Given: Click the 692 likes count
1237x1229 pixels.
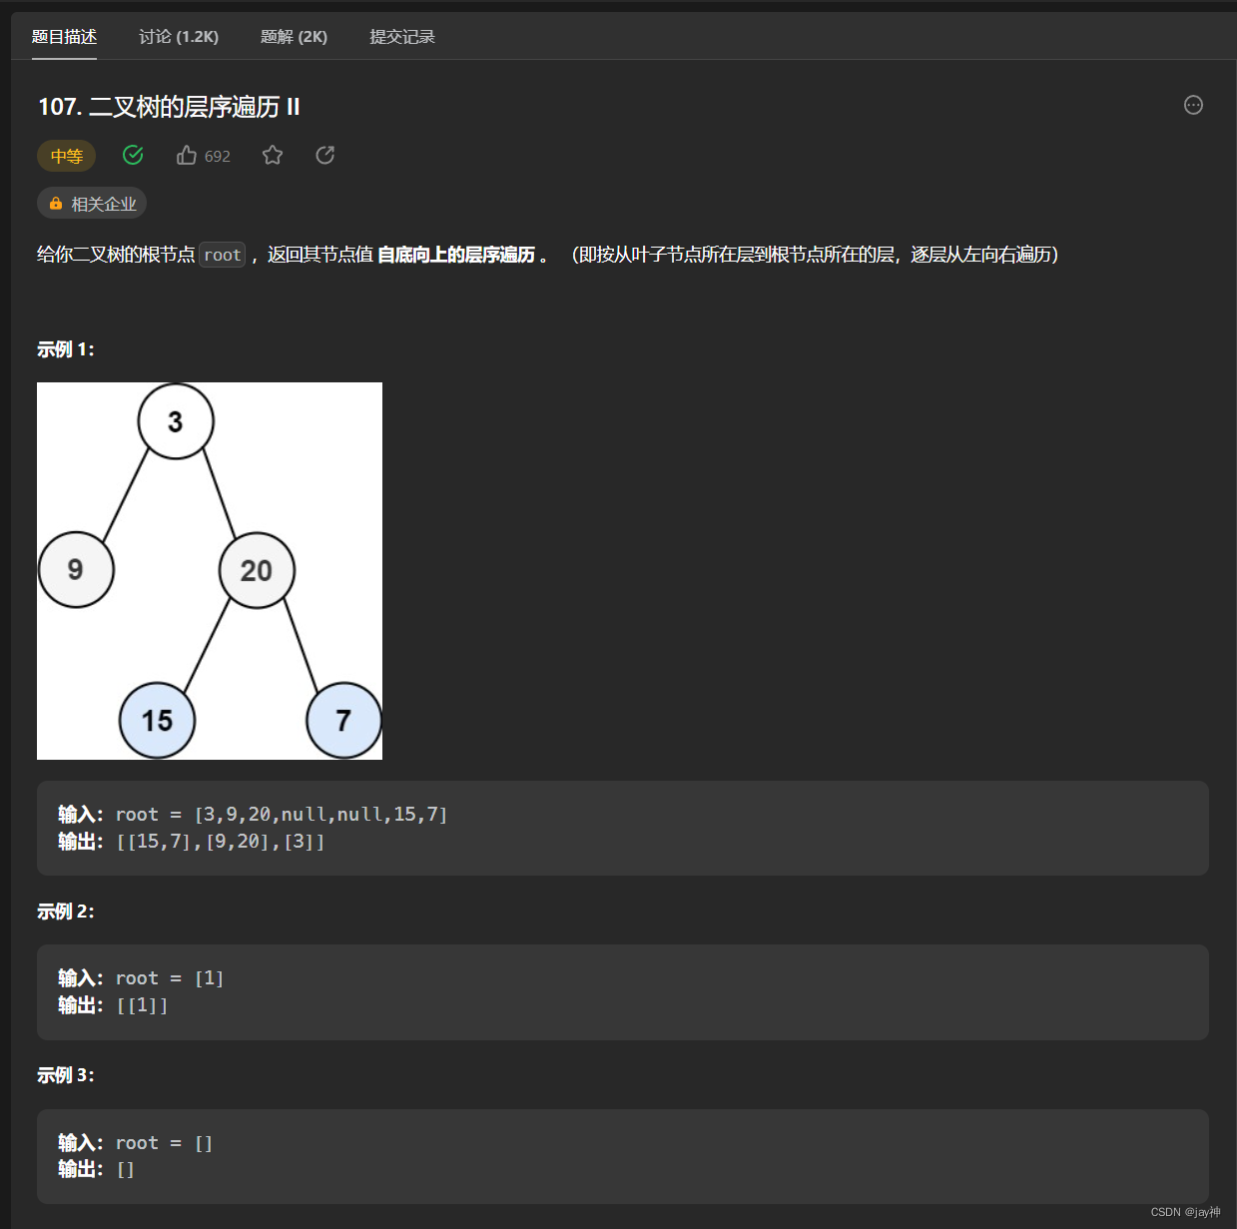Looking at the screenshot, I should coord(218,156).
